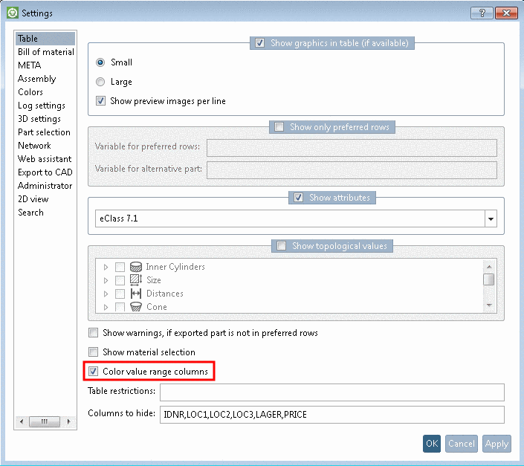Click the Cone icon in tree
The height and width of the screenshot is (466, 524).
136,307
